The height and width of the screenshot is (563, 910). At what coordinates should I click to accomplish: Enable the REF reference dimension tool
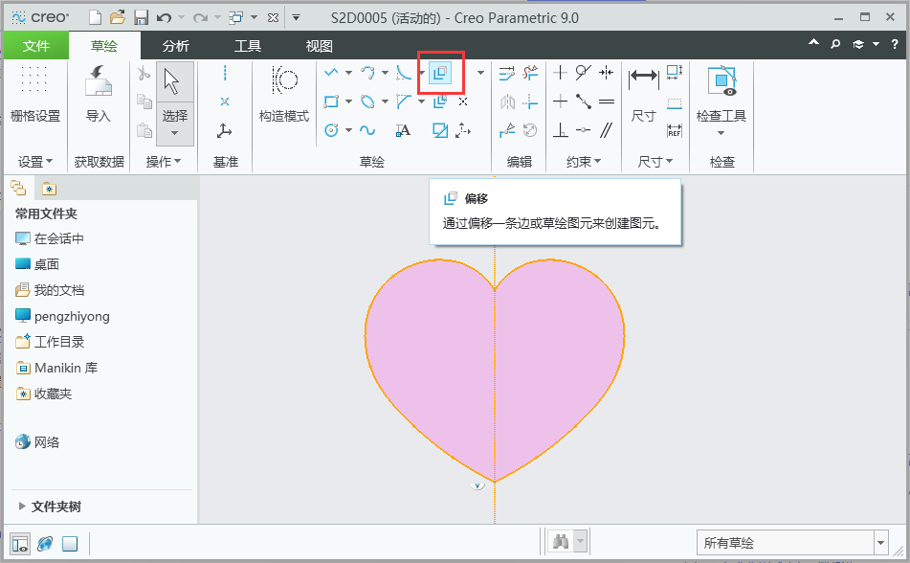pos(675,131)
